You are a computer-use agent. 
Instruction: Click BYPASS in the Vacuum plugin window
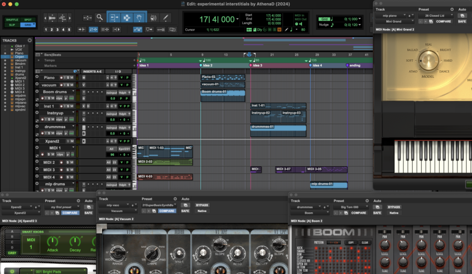[202, 205]
